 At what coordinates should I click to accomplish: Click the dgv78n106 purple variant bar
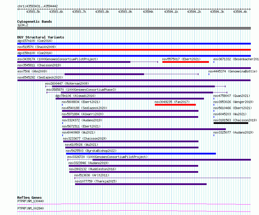pyautogui.click(x=130, y=99)
